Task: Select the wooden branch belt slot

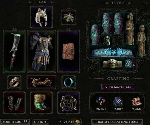Action: [41, 82]
